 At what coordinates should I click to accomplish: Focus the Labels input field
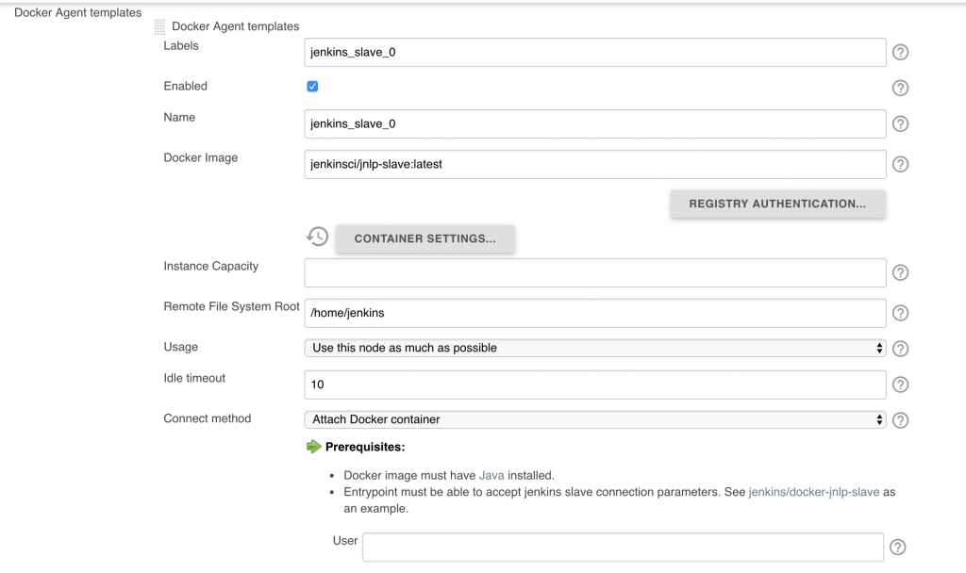point(595,53)
